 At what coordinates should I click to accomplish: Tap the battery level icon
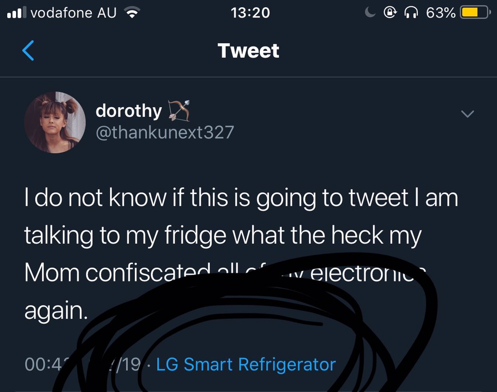pos(475,12)
